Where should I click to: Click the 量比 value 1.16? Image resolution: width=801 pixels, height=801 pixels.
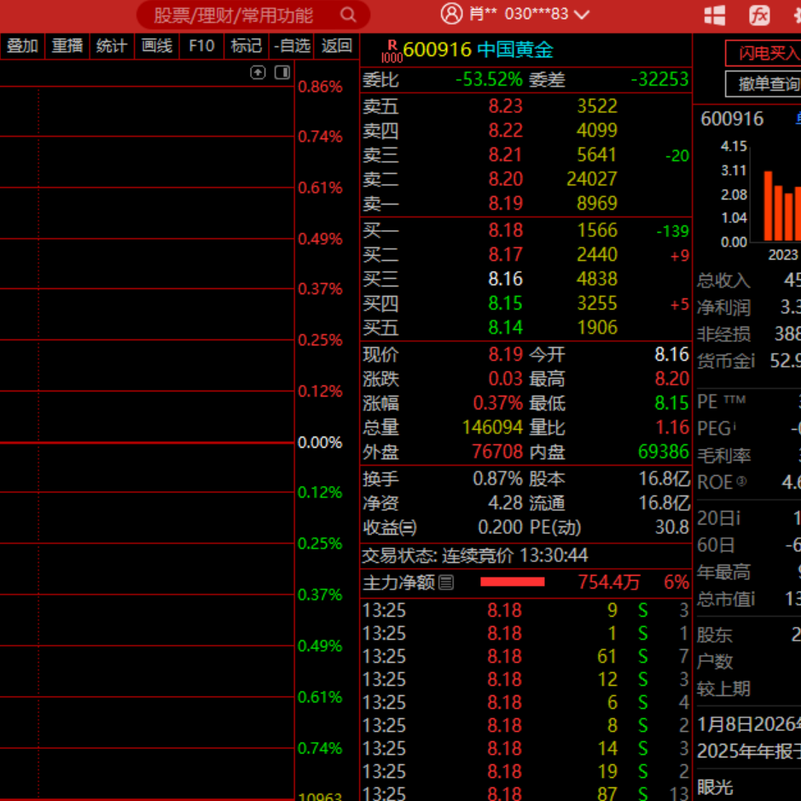pos(671,427)
